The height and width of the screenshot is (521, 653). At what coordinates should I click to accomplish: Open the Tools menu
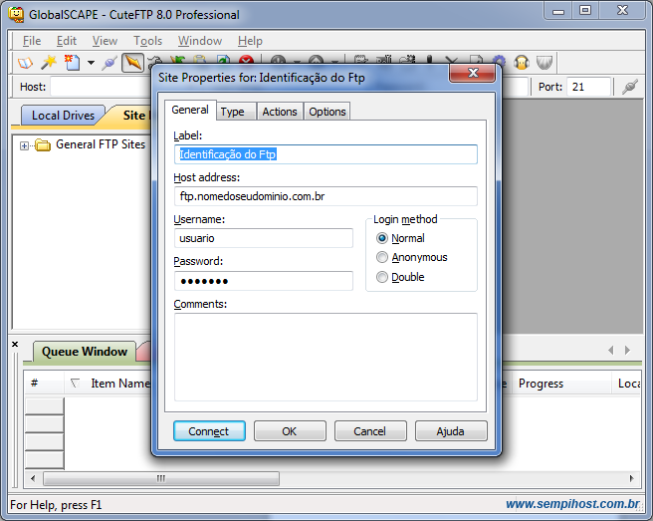click(148, 41)
